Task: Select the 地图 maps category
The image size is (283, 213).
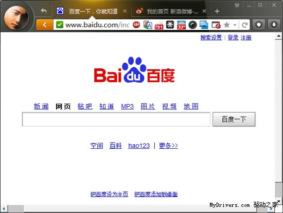Action: (191, 106)
